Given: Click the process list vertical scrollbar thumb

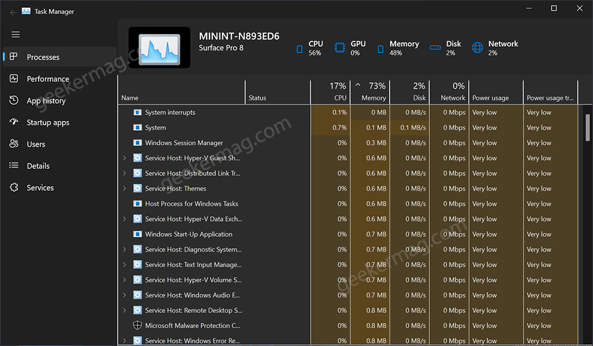Looking at the screenshot, I should tap(587, 127).
